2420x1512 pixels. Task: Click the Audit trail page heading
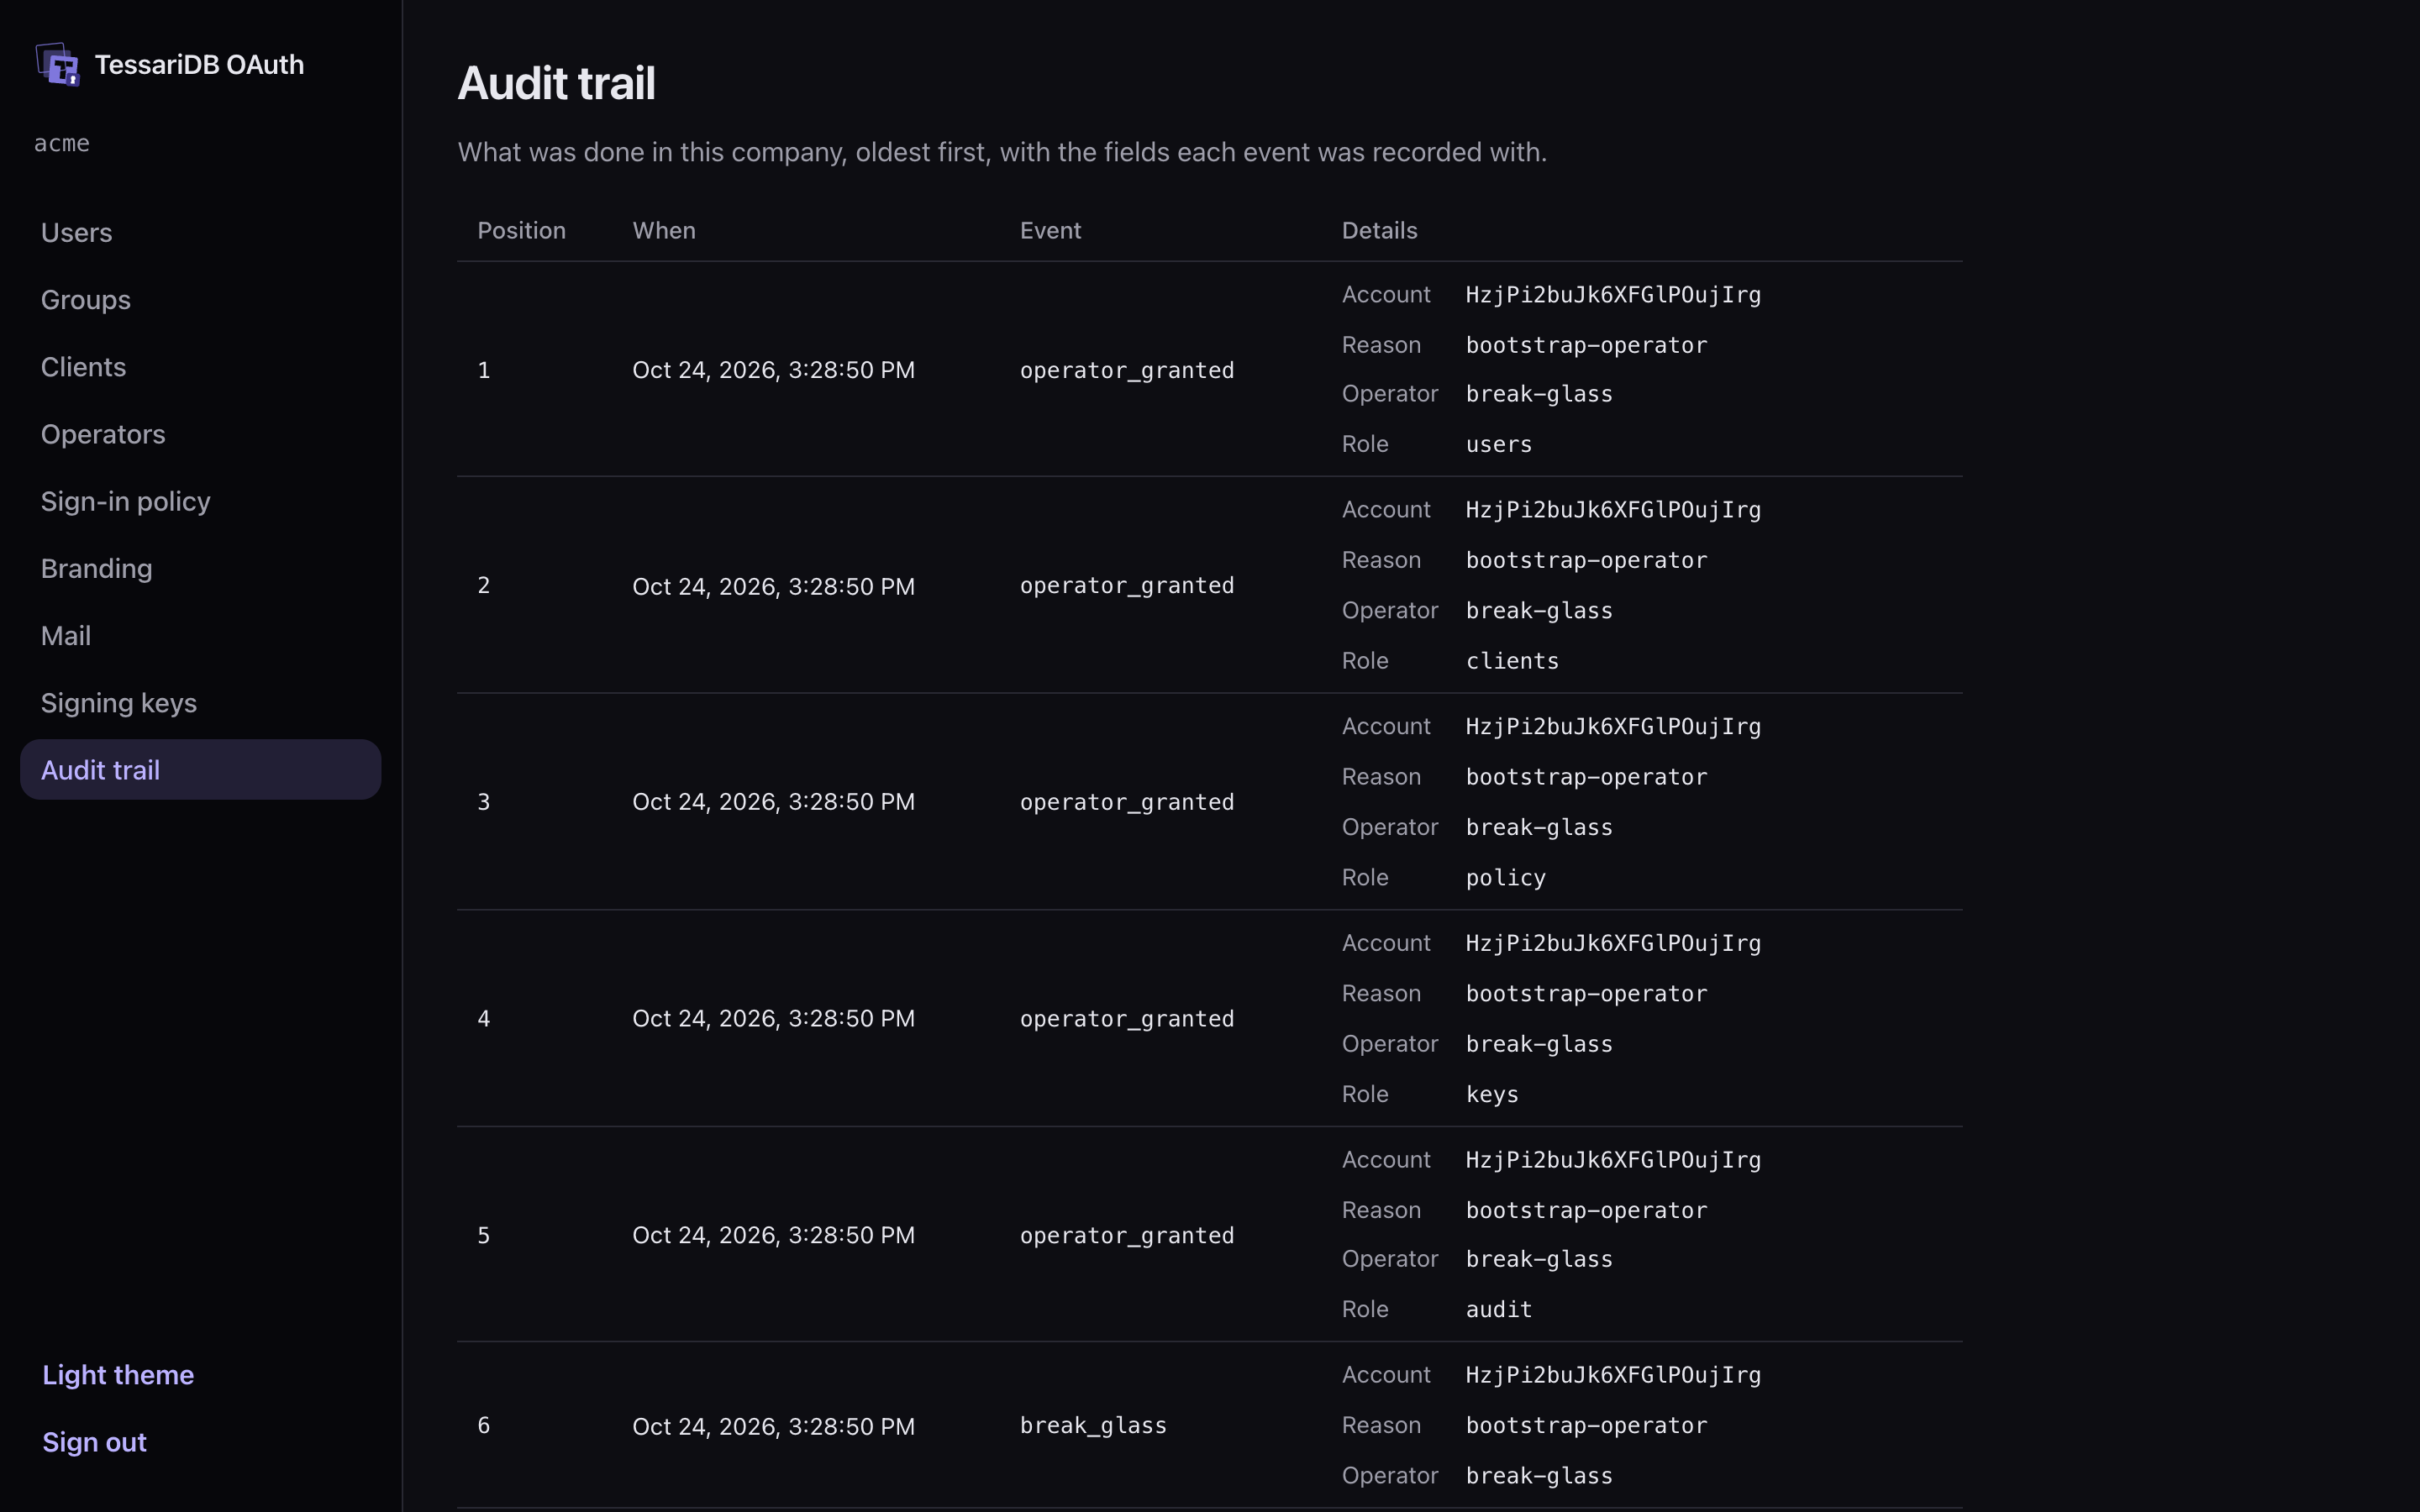(x=556, y=83)
